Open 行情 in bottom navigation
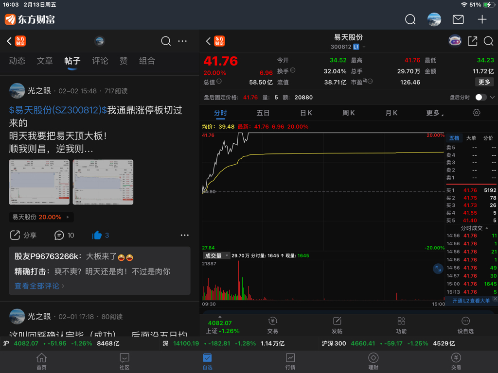498x373 pixels. pyautogui.click(x=290, y=361)
